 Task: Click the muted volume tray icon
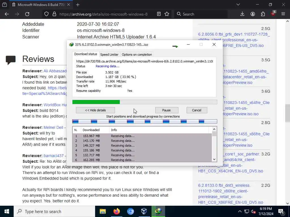[253, 212]
